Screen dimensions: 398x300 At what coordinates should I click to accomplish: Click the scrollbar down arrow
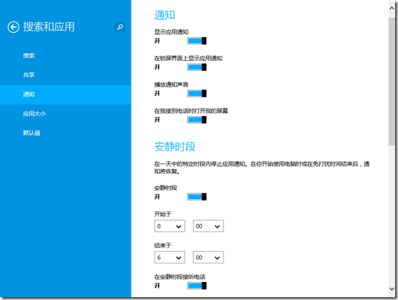tap(392, 289)
